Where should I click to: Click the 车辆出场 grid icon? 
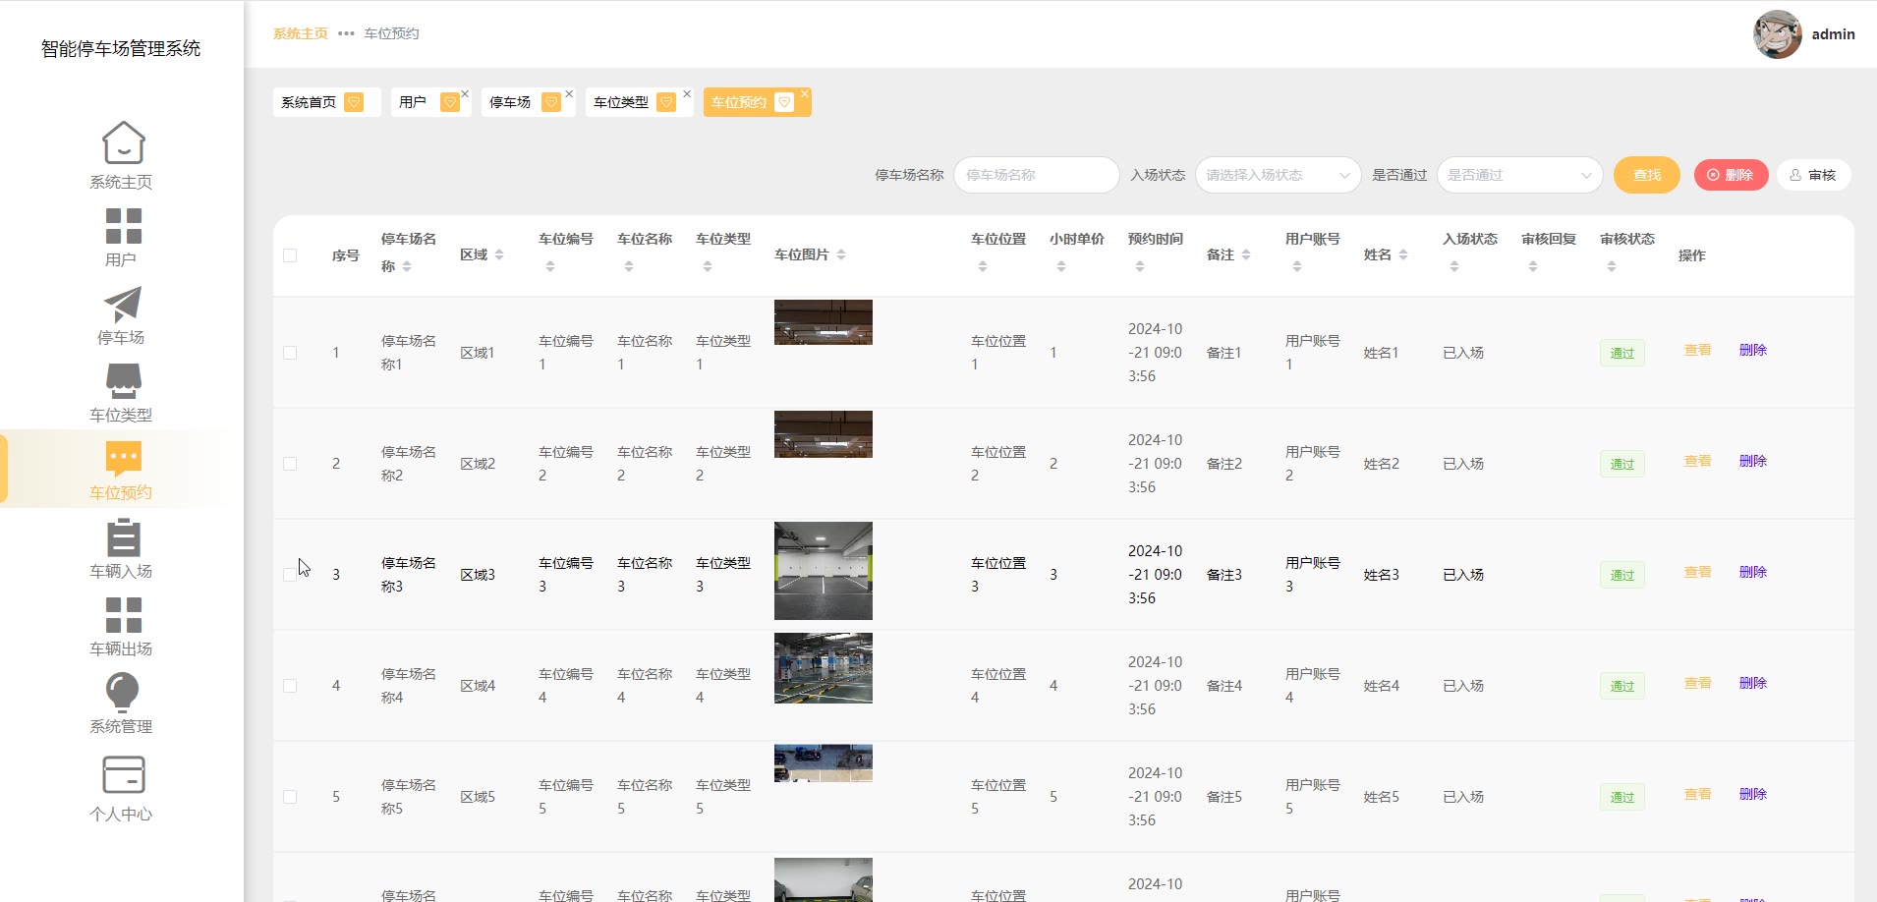coord(123,615)
